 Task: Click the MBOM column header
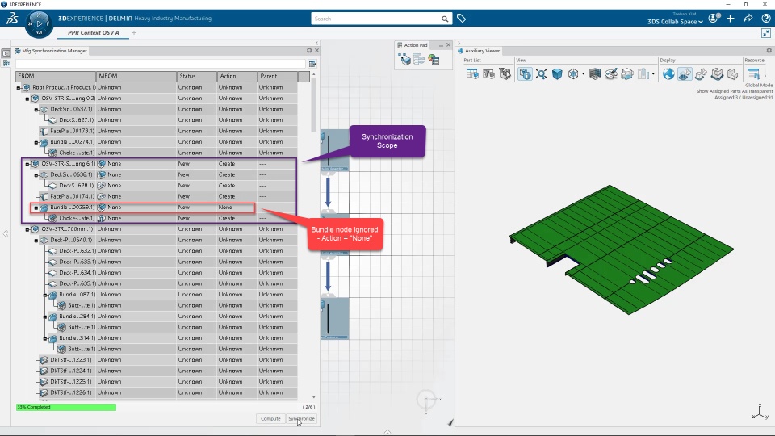[x=136, y=76]
